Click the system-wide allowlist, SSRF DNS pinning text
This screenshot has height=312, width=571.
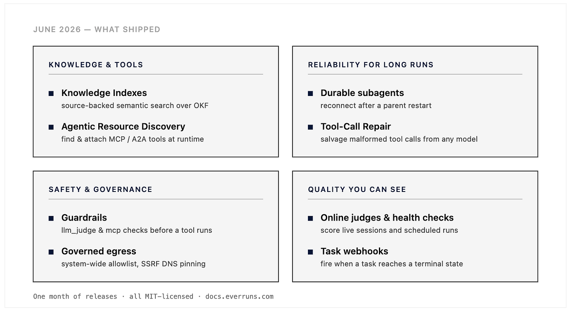coord(133,264)
